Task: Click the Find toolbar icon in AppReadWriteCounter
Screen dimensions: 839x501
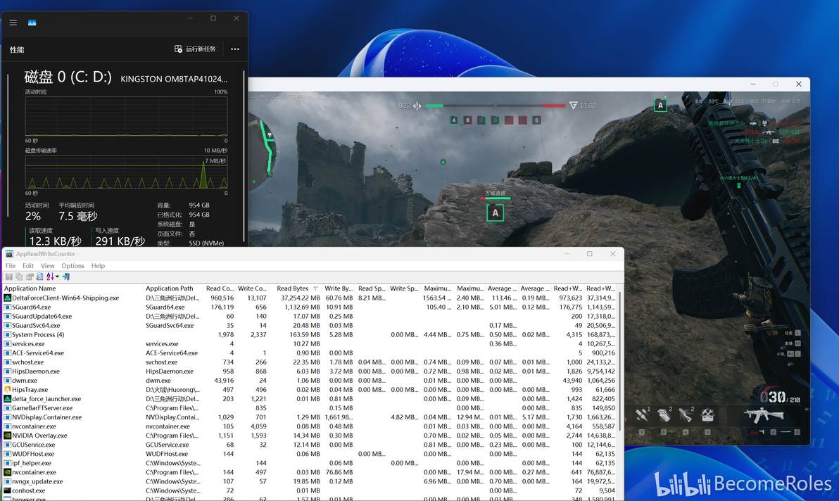Action: coord(39,277)
